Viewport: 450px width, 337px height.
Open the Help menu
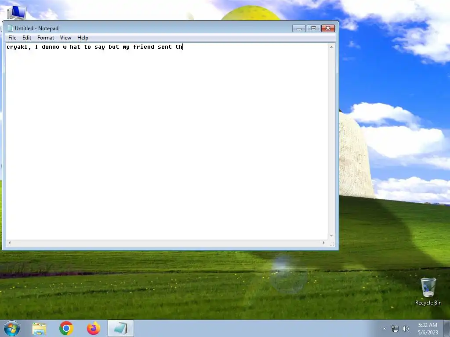(x=83, y=38)
